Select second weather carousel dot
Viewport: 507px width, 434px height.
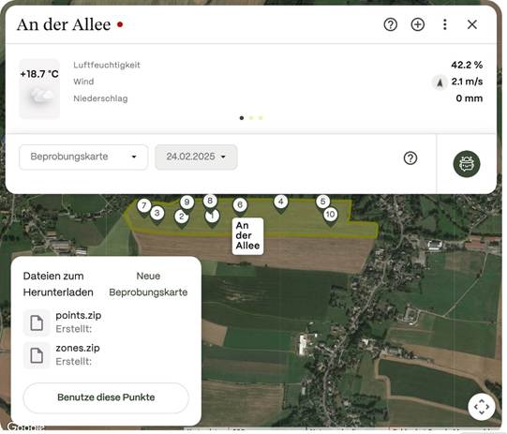(x=251, y=118)
